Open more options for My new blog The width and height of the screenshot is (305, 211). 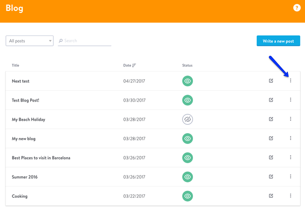[x=290, y=138]
